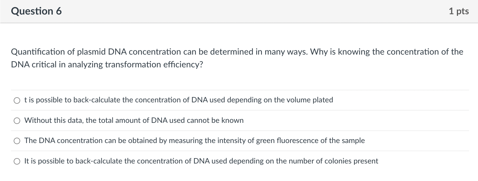The width and height of the screenshot is (478, 181).
Task: Click the question prompt text about plasmid DNA
Action: point(209,52)
